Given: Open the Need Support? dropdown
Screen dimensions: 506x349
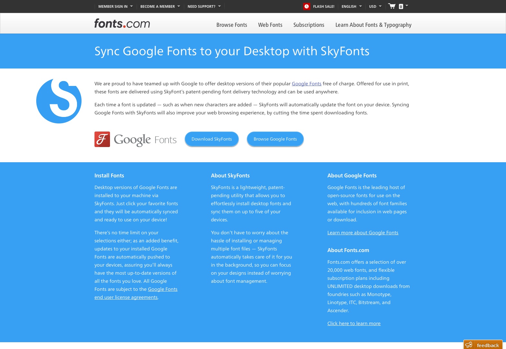Looking at the screenshot, I should pos(204,6).
